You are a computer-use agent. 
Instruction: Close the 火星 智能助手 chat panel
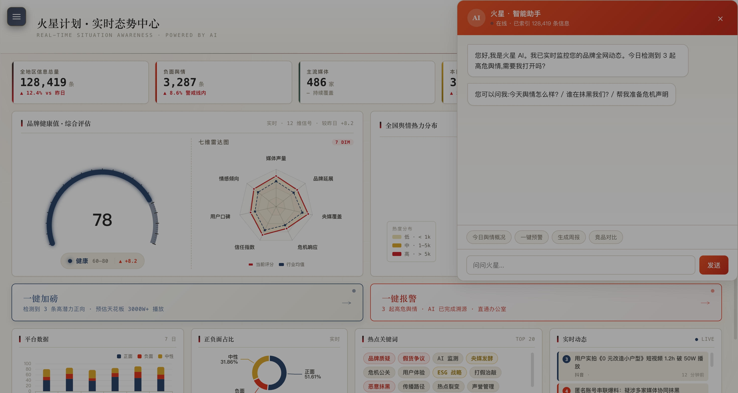click(720, 19)
